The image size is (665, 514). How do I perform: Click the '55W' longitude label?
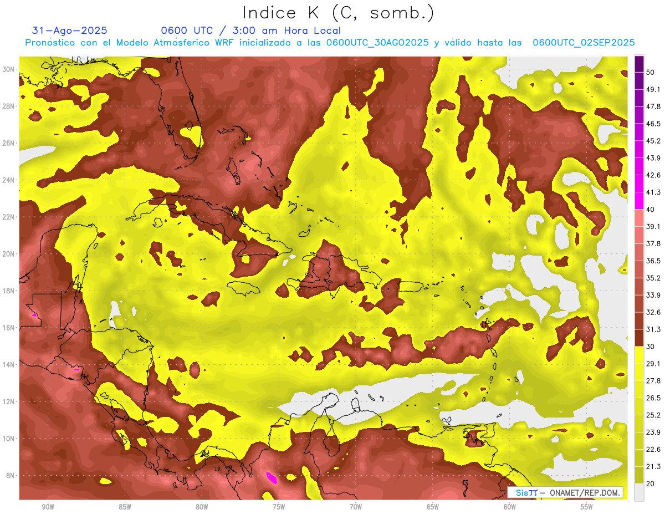(587, 507)
